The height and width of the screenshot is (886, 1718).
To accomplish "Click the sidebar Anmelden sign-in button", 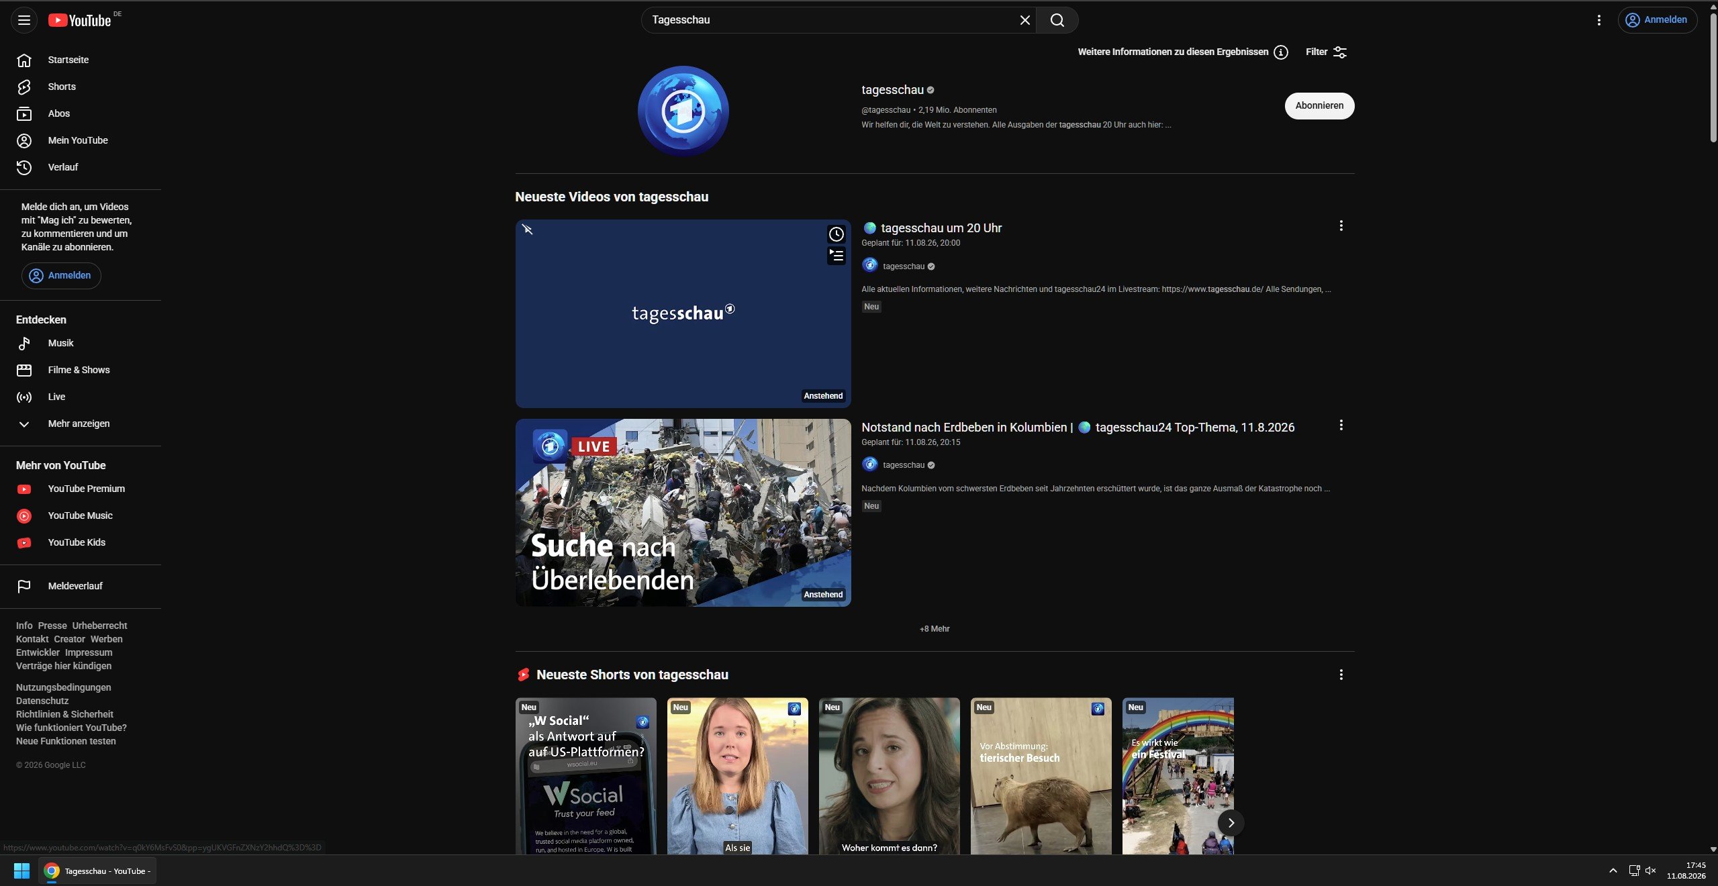I will [x=61, y=276].
